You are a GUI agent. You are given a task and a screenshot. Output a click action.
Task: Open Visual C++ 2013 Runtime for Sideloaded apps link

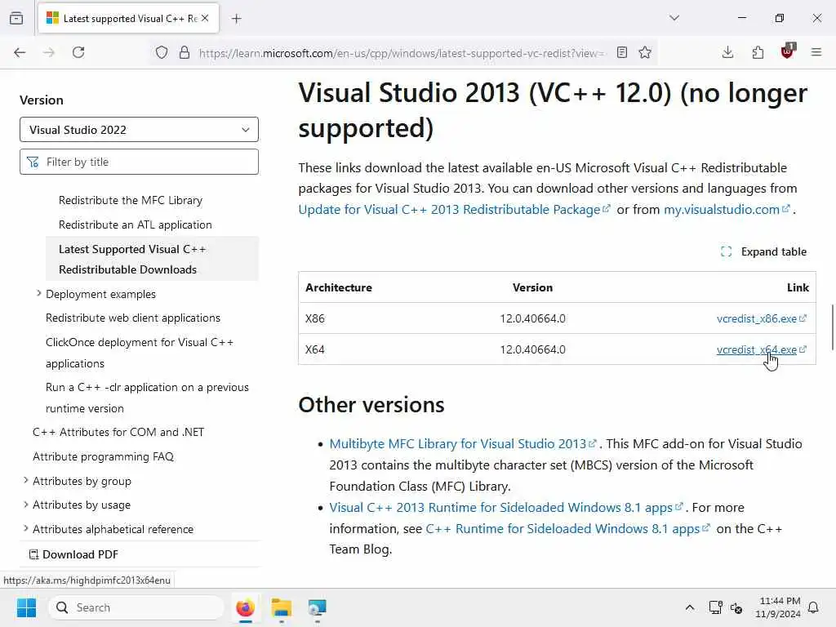coord(505,508)
